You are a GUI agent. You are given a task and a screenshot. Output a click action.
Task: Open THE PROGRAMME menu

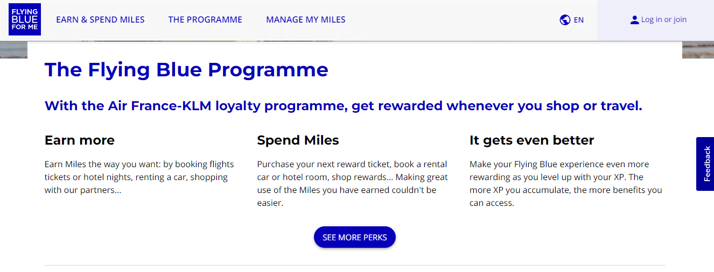tap(205, 20)
